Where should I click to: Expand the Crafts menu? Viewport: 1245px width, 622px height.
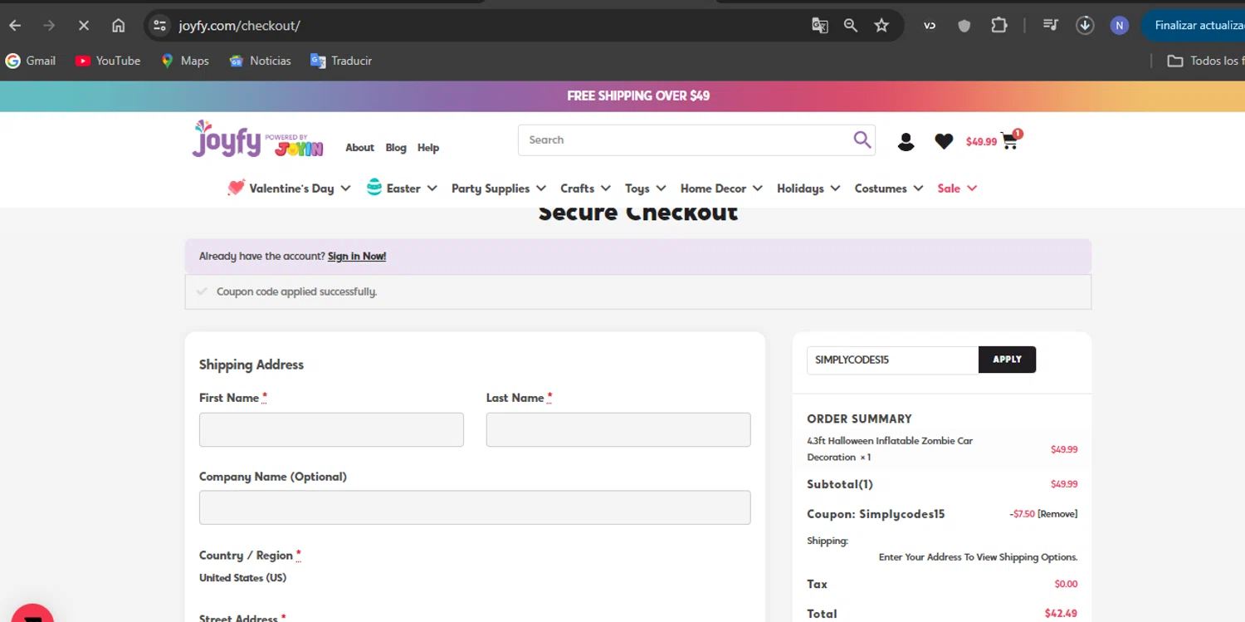pyautogui.click(x=585, y=189)
